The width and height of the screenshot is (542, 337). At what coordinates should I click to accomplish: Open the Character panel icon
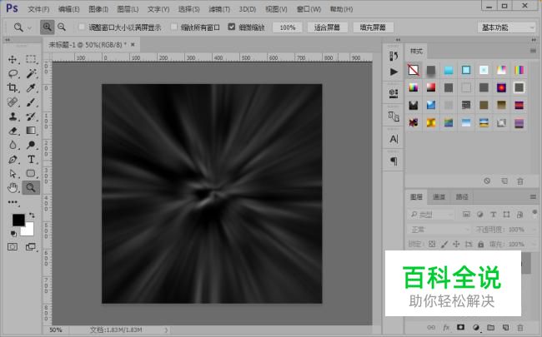(x=394, y=139)
